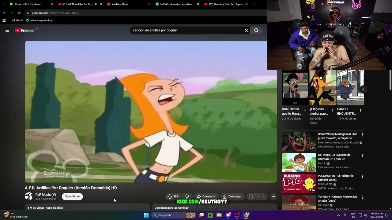
Task: Open 'PULCINO PIO - El Pollito Pio' thumbnail
Action: [299, 183]
